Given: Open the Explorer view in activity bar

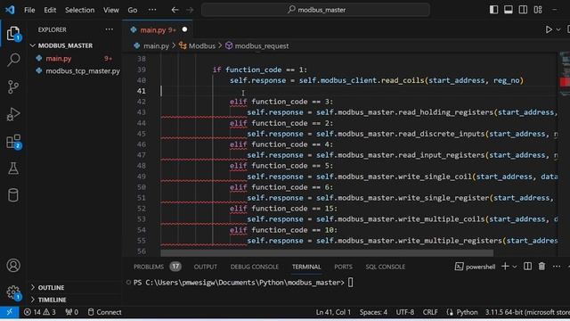Looking at the screenshot, I should [13, 34].
